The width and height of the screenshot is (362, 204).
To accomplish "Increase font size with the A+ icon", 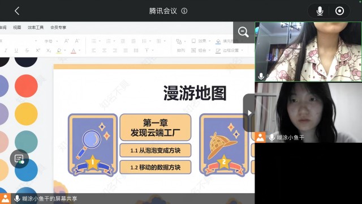I will 67,41.
